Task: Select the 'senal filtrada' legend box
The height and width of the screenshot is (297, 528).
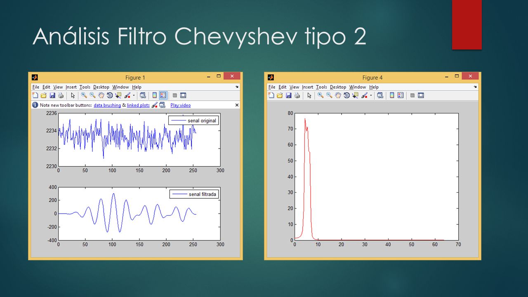Action: point(193,194)
